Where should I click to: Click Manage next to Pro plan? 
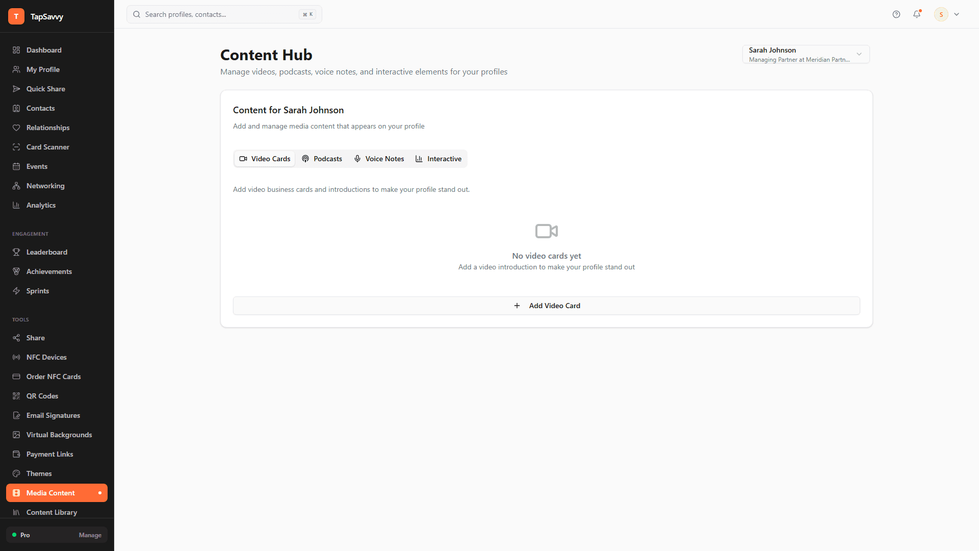90,535
